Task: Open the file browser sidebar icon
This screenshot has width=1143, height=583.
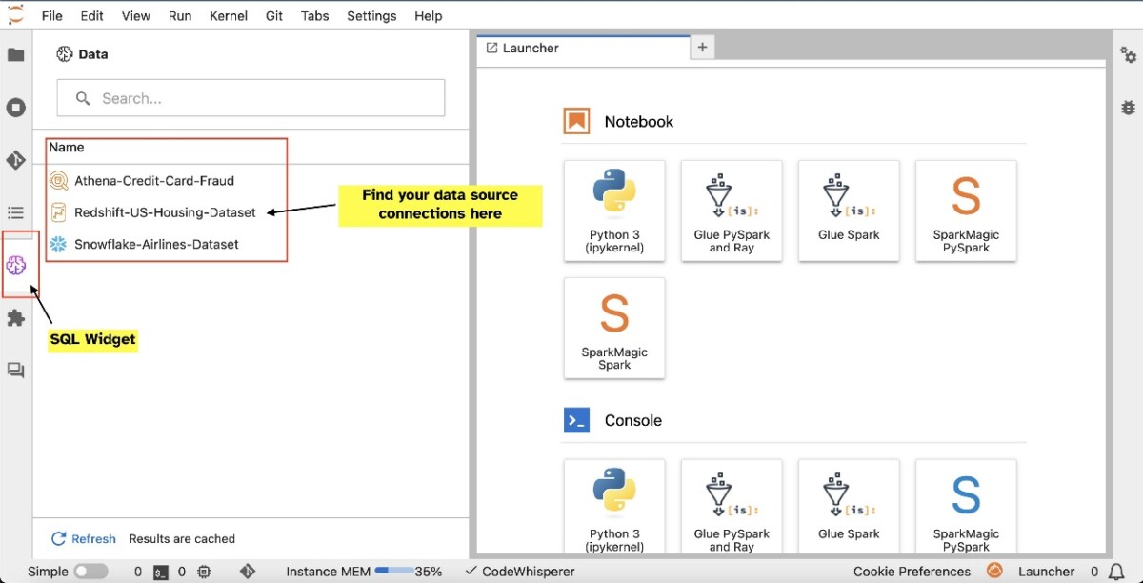Action: pos(16,55)
